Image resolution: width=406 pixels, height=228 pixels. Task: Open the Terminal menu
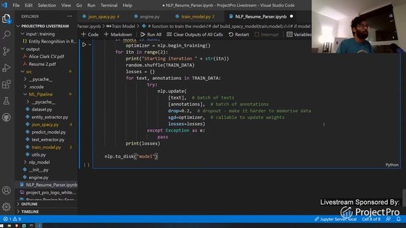point(108,5)
